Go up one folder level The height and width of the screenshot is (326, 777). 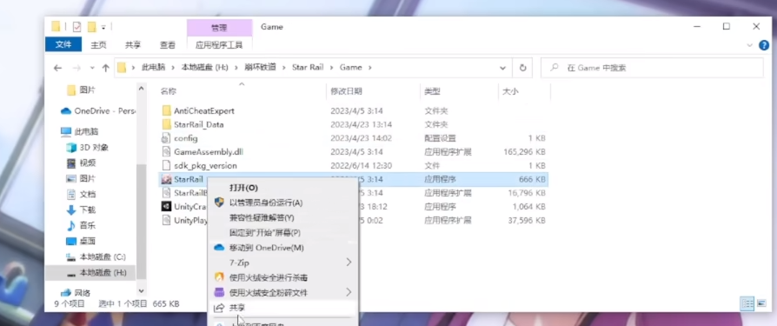[x=105, y=68]
